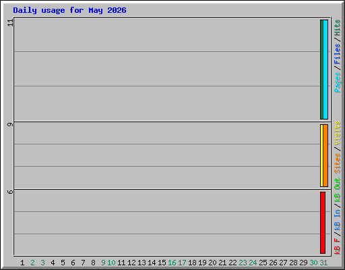Click the y-axis value 6
The image size is (345, 270).
click(10, 192)
